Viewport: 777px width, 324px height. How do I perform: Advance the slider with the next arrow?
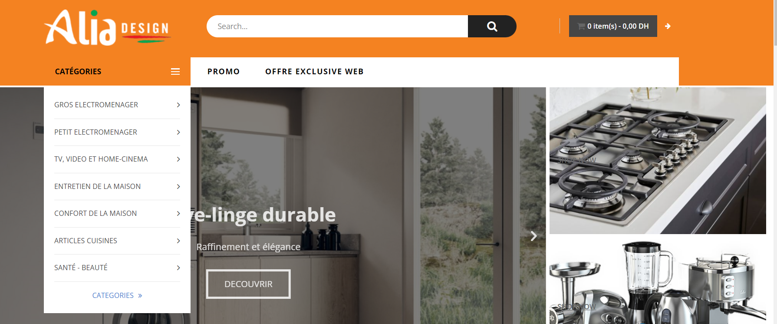pyautogui.click(x=534, y=236)
